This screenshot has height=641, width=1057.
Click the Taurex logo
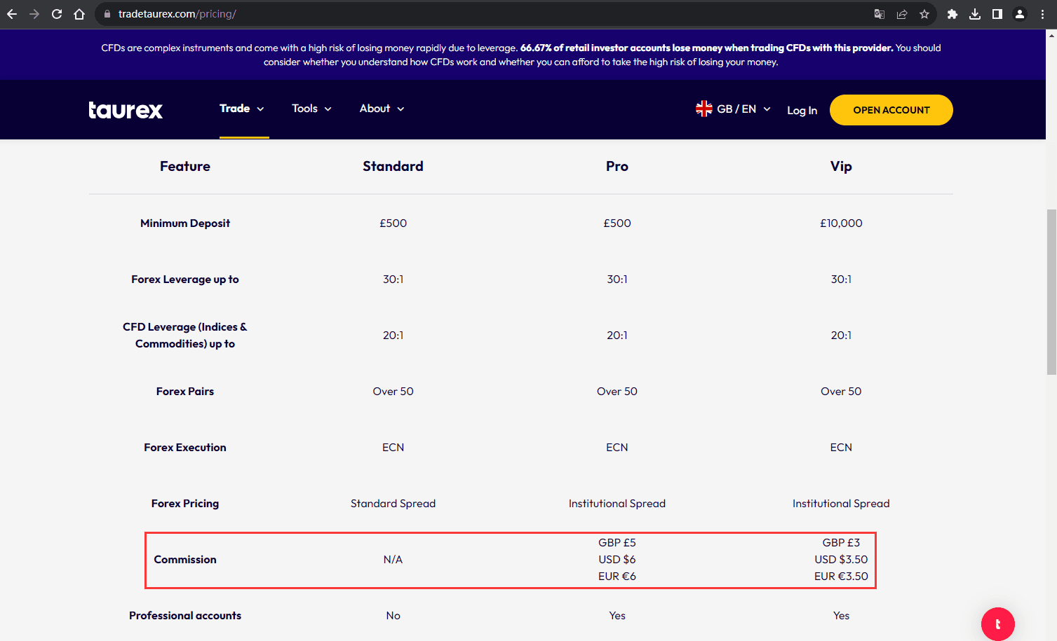(x=126, y=110)
